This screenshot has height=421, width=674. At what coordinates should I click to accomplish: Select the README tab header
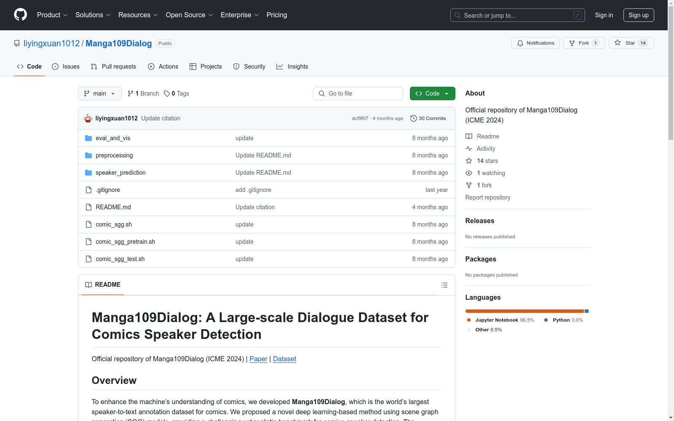(103, 285)
